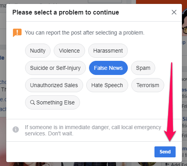Choose Harassment as the problem

pyautogui.click(x=108, y=51)
